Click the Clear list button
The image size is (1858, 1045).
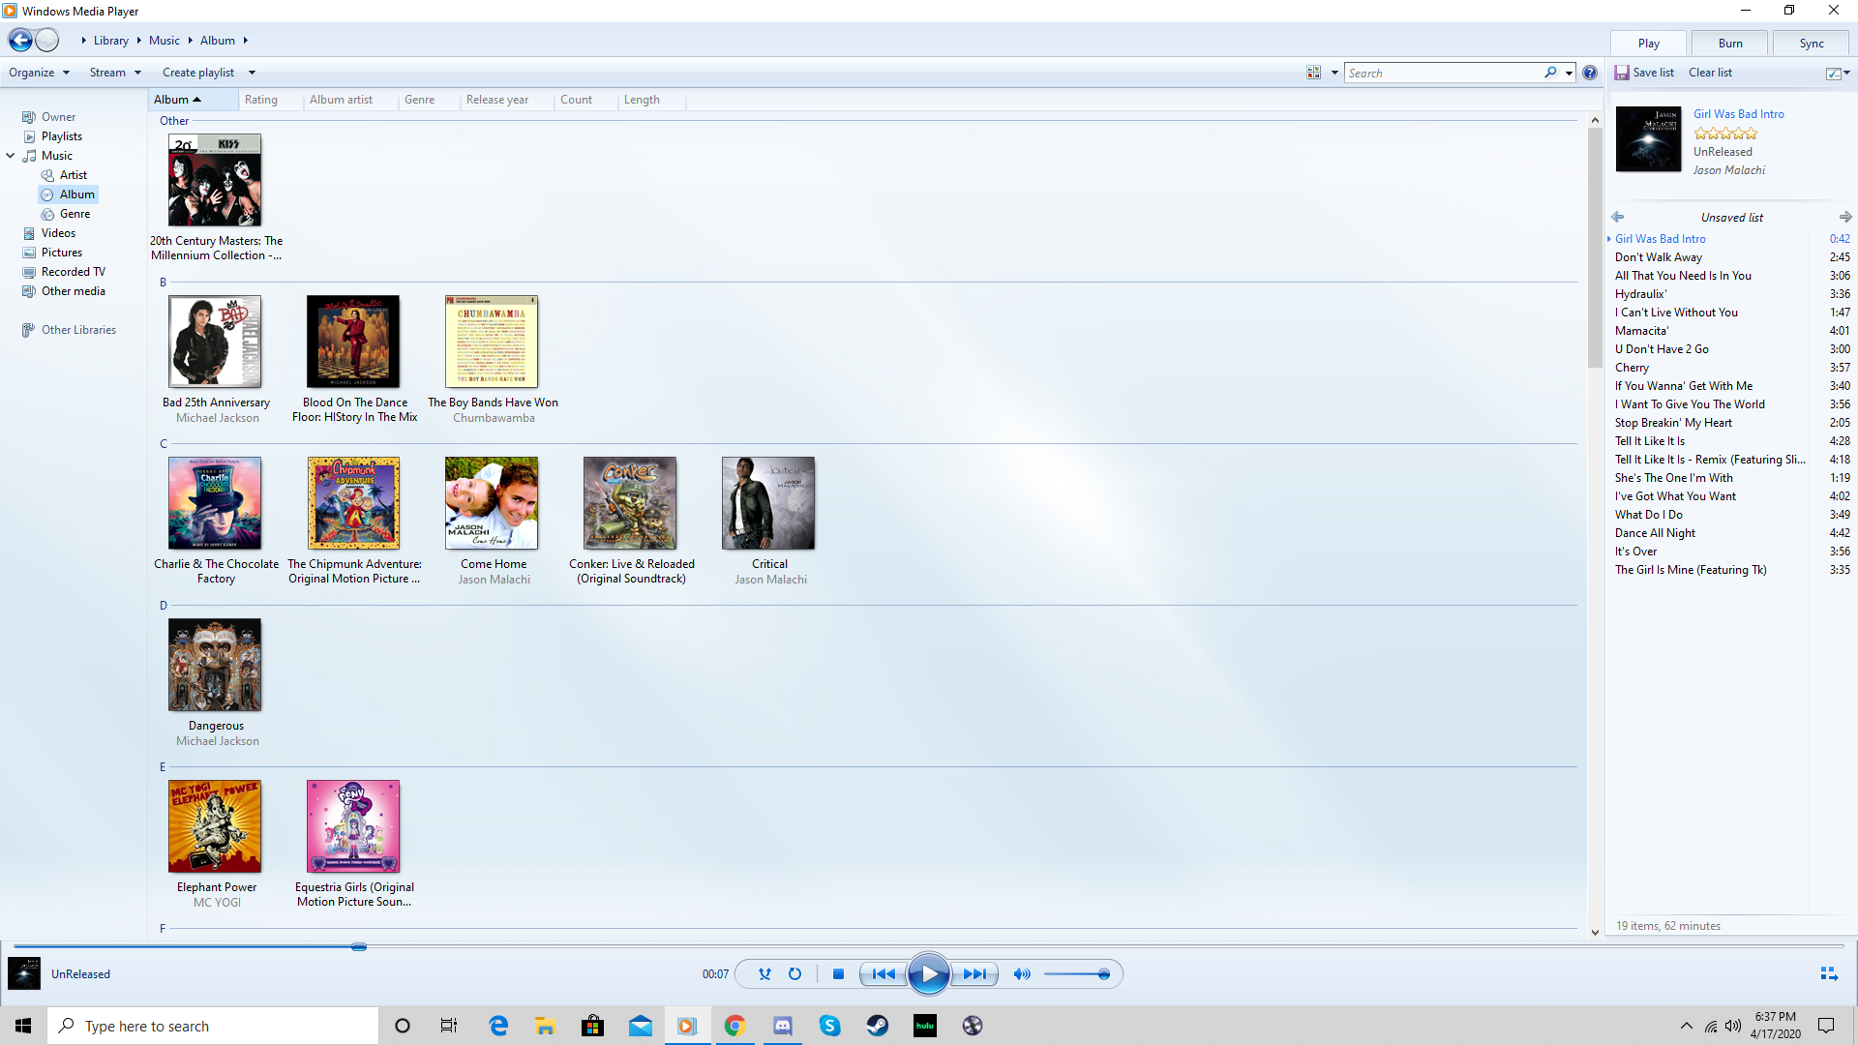click(x=1710, y=73)
